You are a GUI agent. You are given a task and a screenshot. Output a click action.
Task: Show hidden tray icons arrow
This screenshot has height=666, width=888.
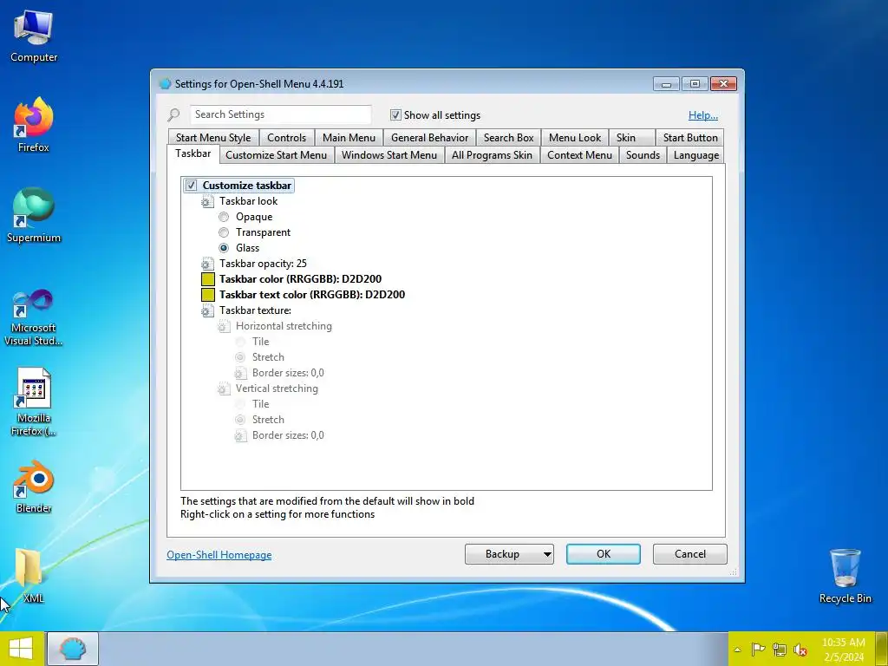click(x=737, y=650)
